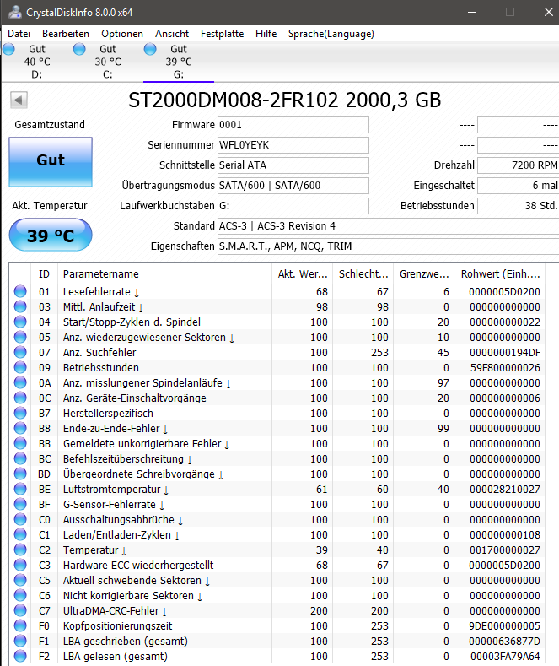Click the ID column header
The height and width of the screenshot is (666, 559).
[x=44, y=274]
